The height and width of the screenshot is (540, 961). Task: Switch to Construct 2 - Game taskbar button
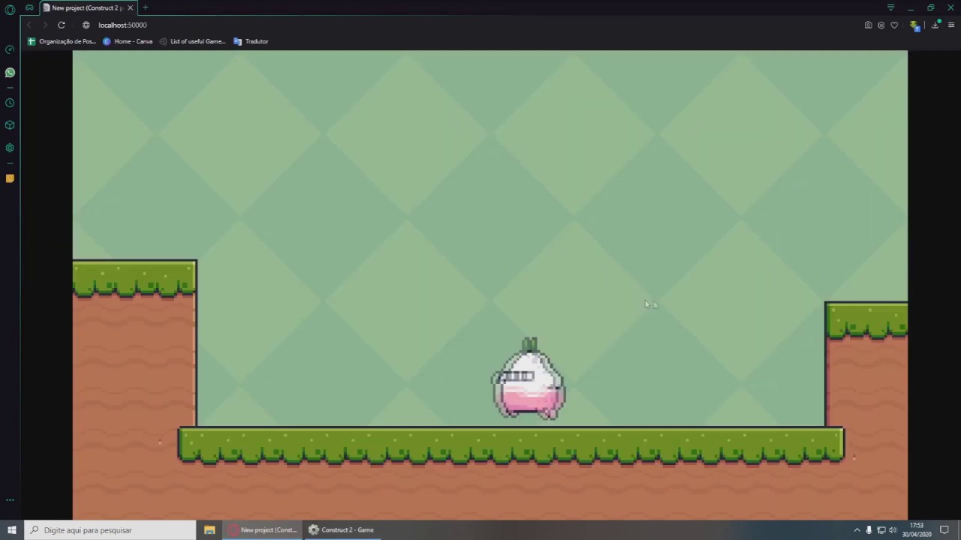[342, 529]
